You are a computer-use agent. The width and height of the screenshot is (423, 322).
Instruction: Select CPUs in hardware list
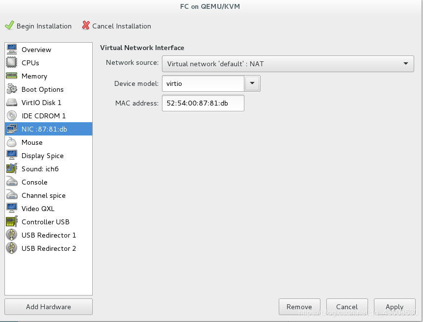49,63
